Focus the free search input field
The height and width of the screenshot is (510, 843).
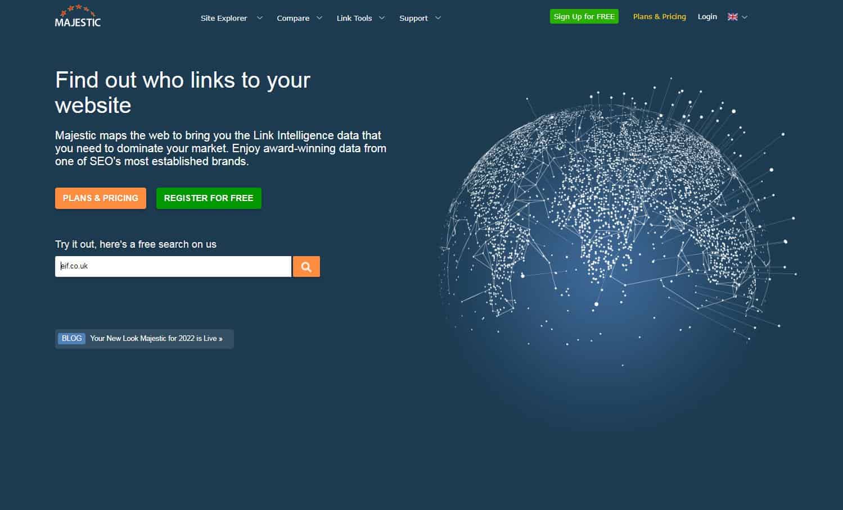pos(173,266)
